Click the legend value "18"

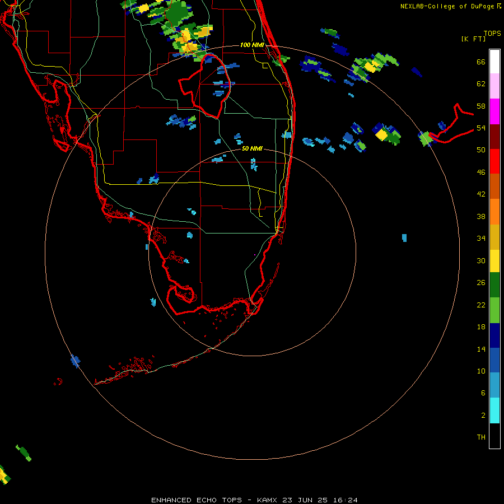[481, 327]
